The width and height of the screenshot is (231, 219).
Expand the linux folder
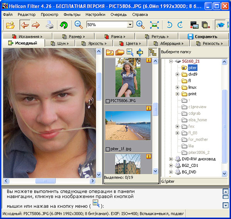[177, 87]
